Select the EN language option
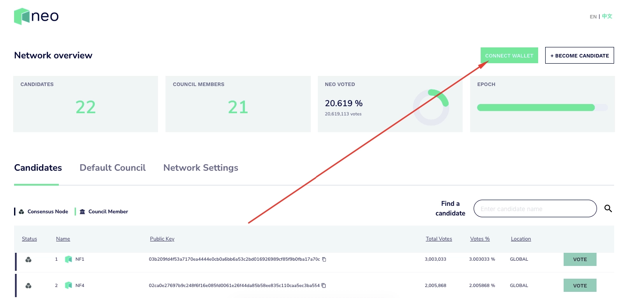This screenshot has width=622, height=298. coord(593,17)
